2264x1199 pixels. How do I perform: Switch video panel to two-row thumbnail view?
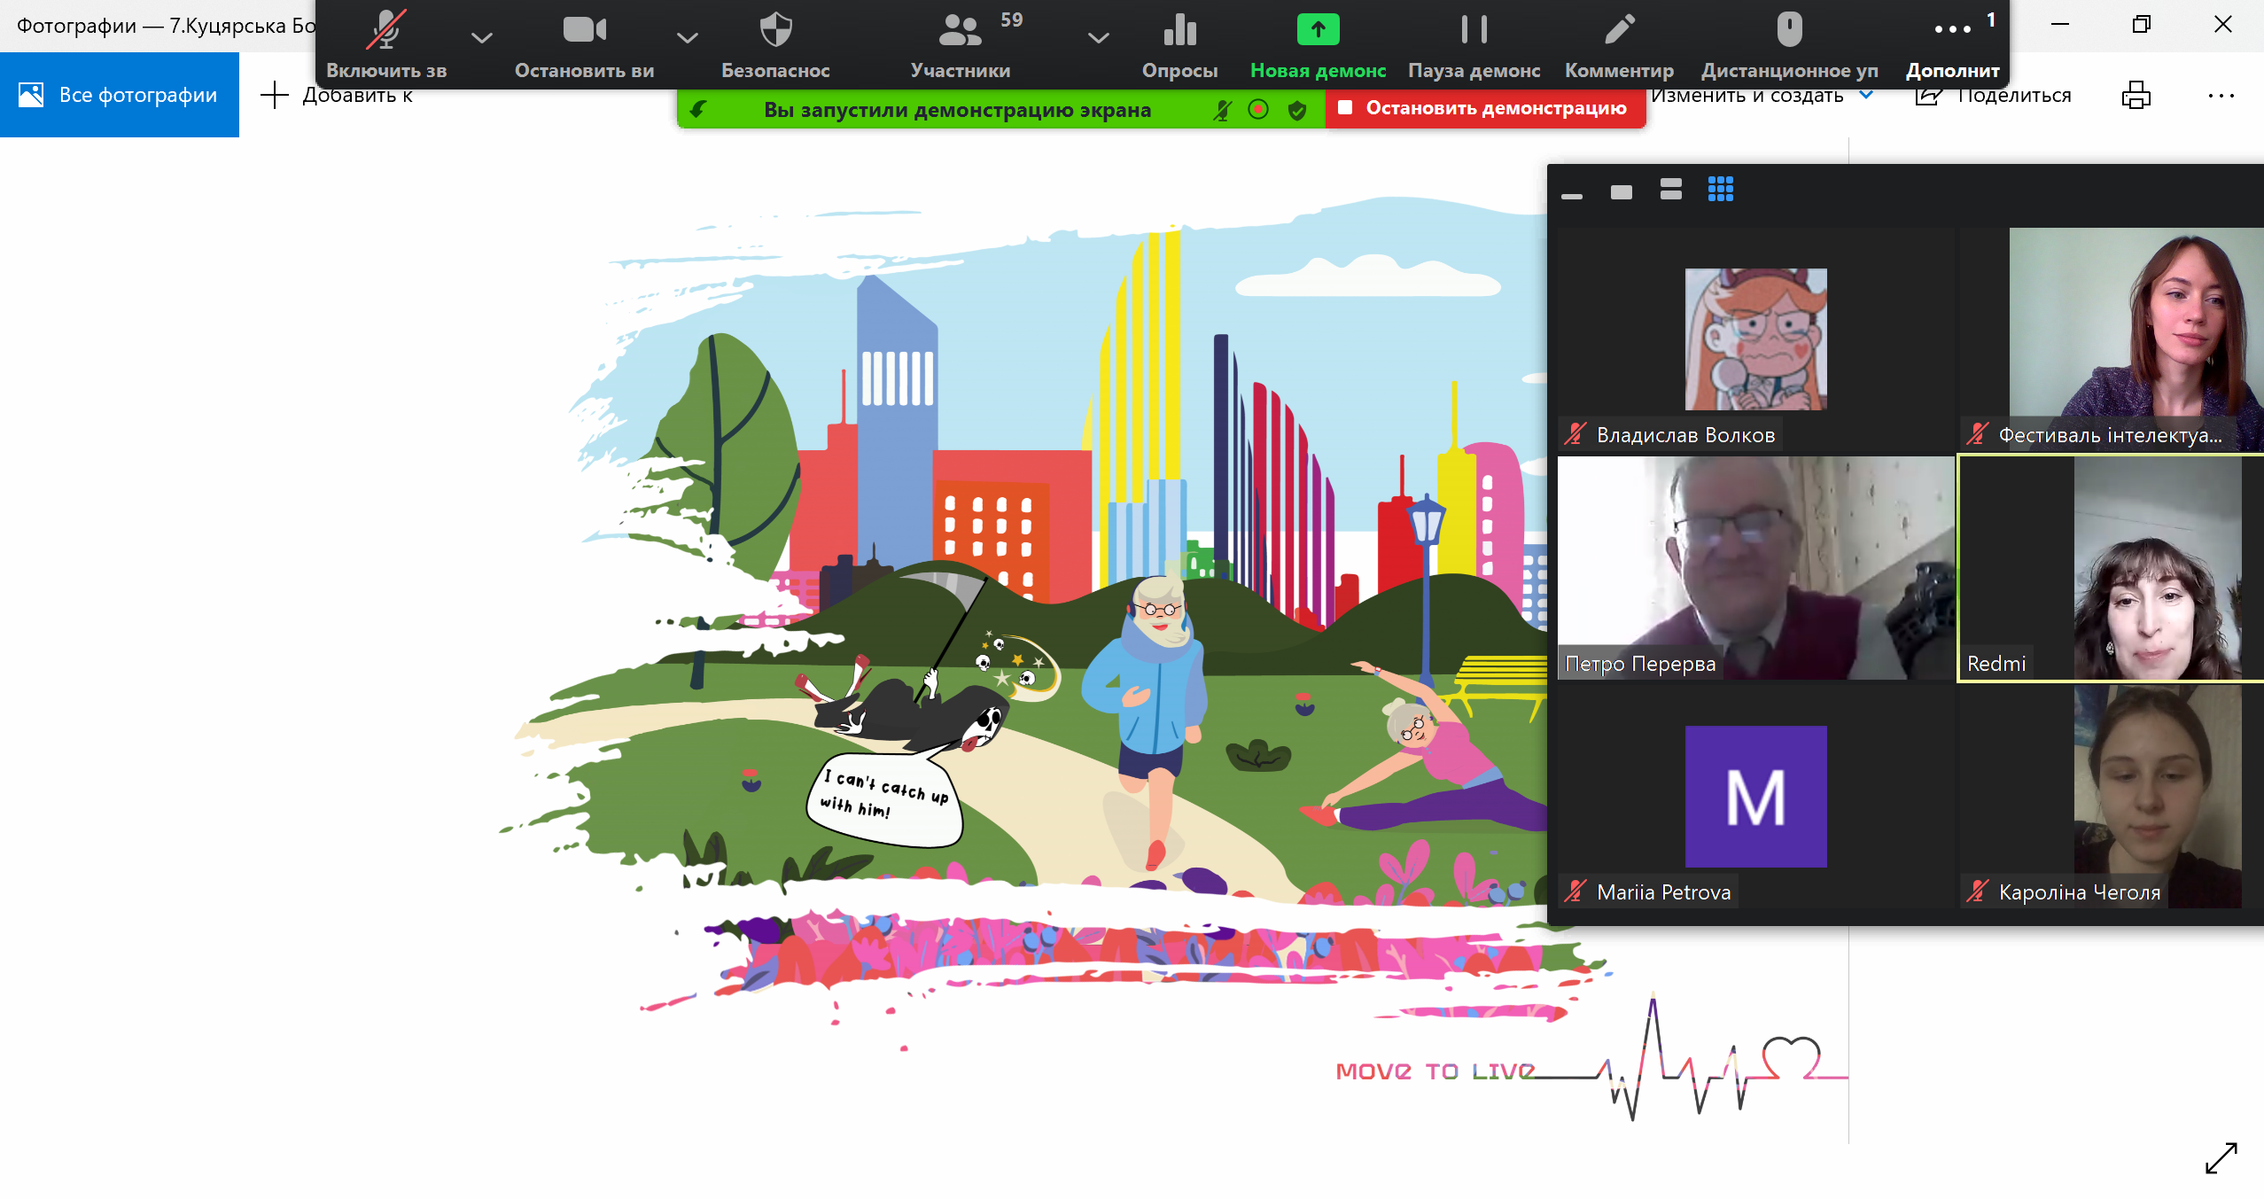pyautogui.click(x=1671, y=189)
